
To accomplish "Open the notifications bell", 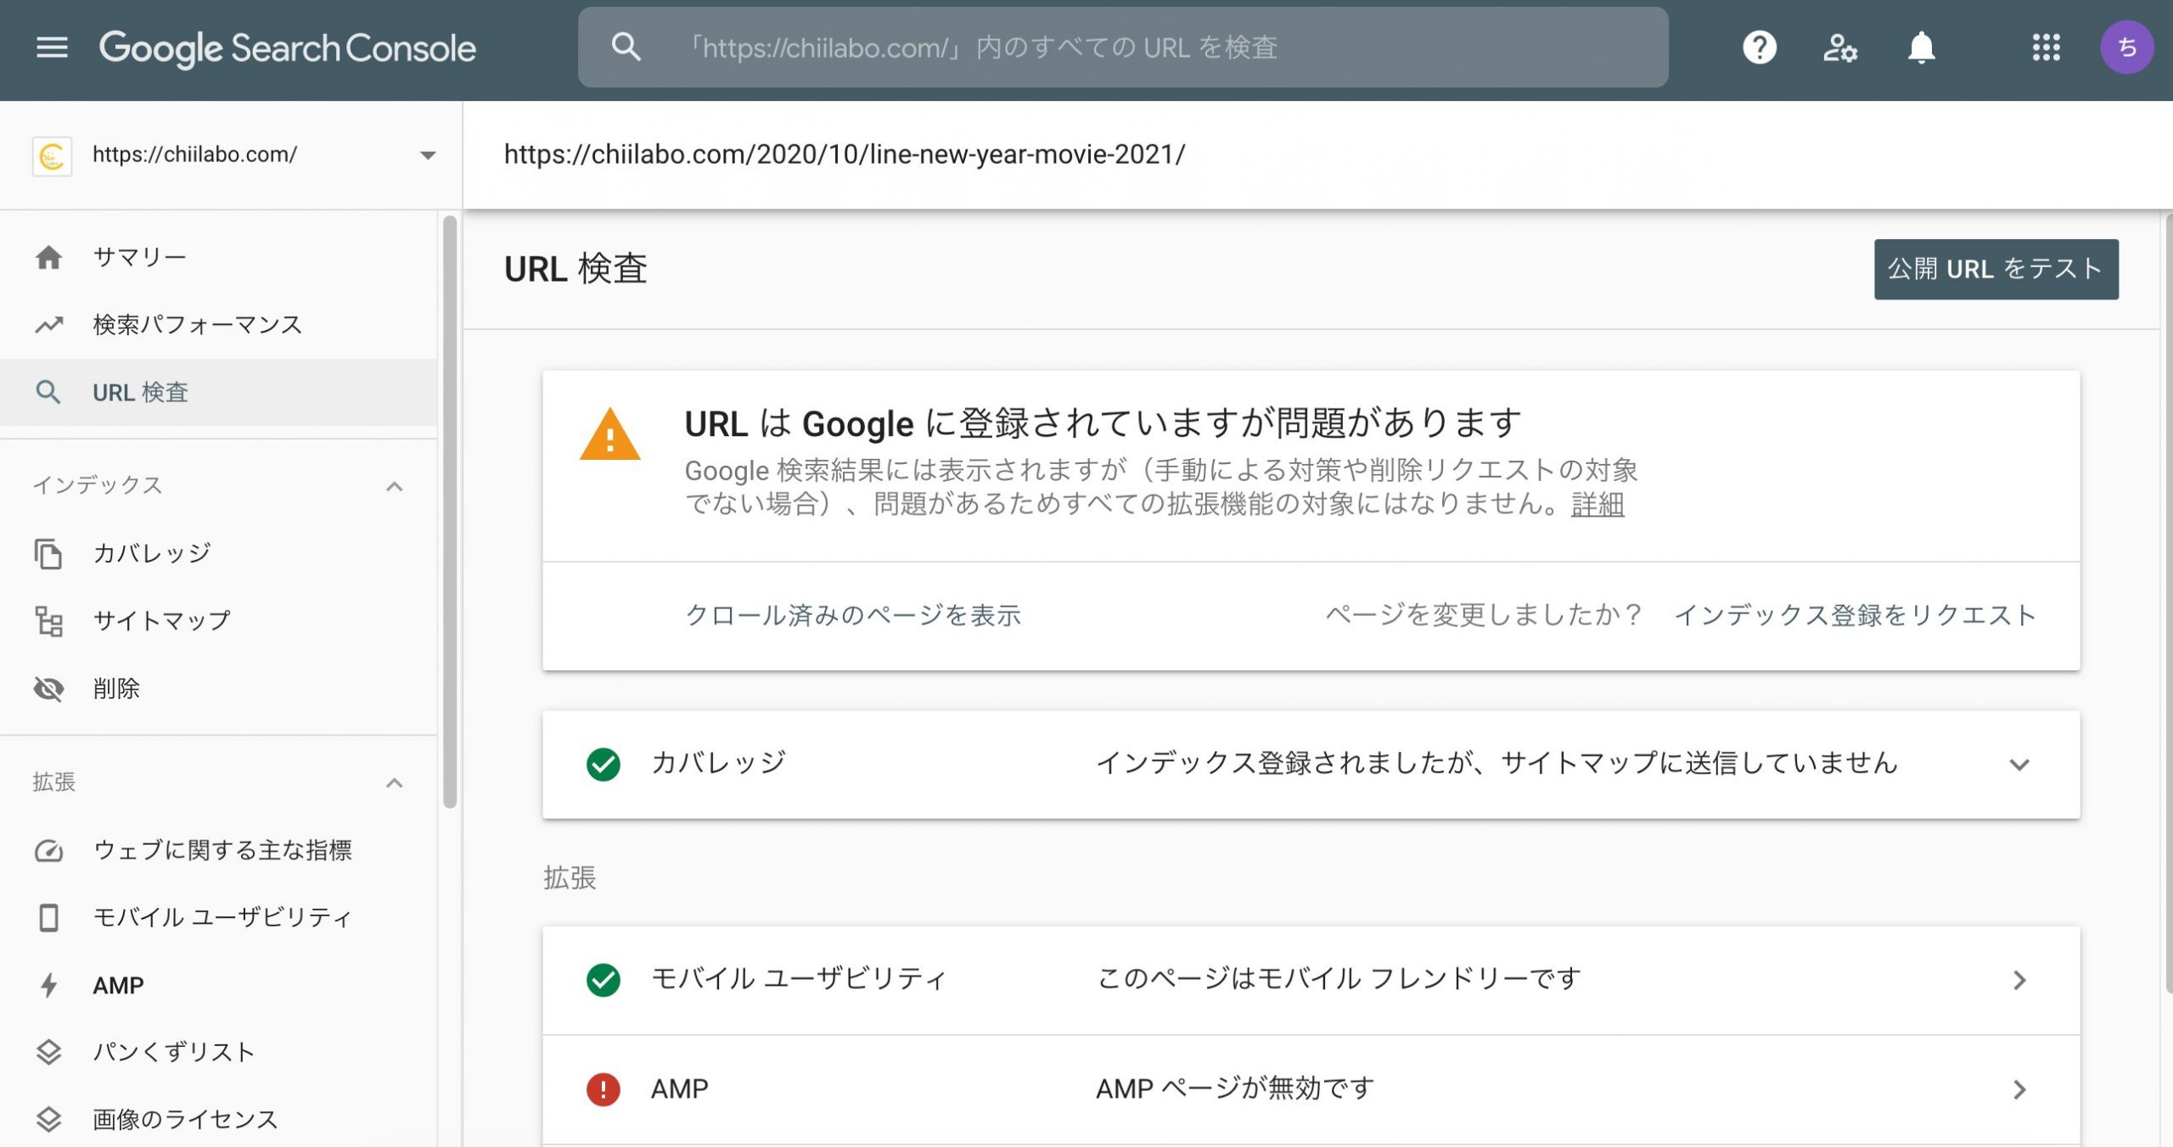I will [x=1921, y=48].
